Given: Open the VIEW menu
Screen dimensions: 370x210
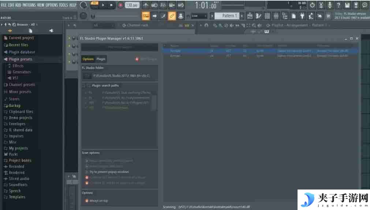Looking at the screenshot, I should pos(41,5).
